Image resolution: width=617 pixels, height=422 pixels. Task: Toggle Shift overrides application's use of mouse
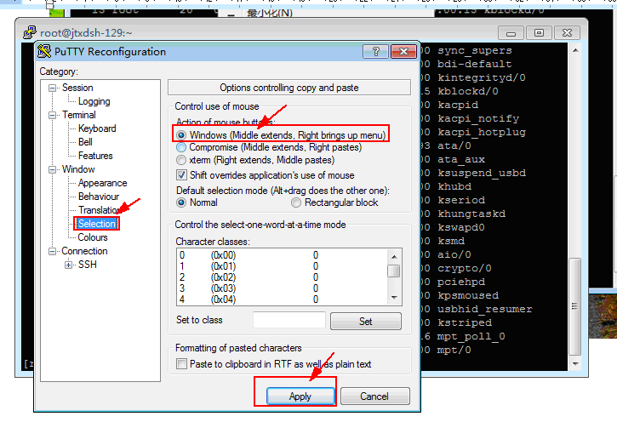click(181, 175)
